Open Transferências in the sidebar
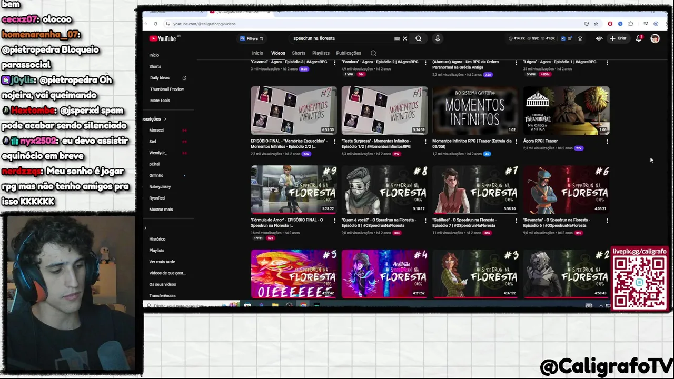The height and width of the screenshot is (379, 674). pyautogui.click(x=162, y=296)
